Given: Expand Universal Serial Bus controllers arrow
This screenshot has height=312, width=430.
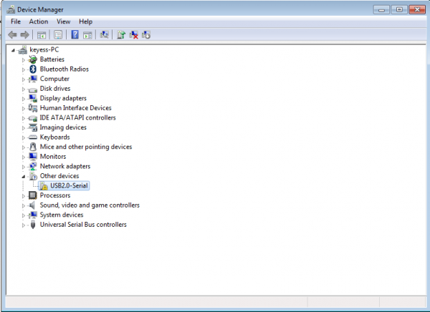Looking at the screenshot, I should coord(24,225).
